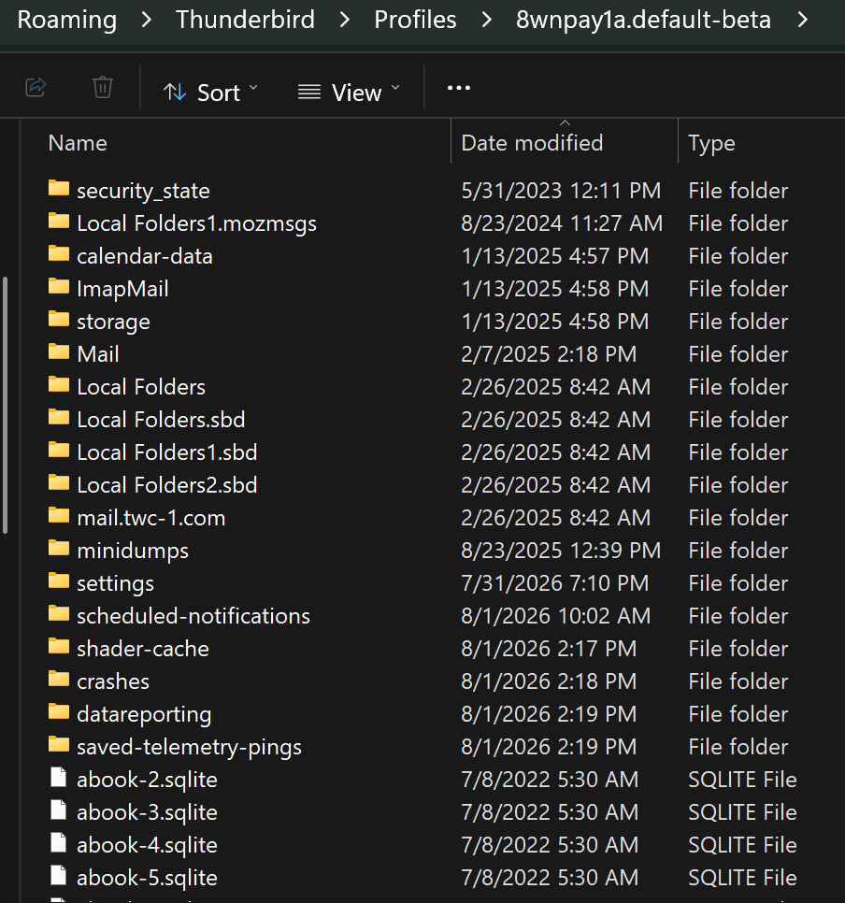Expand chevron after Roaming breadcrumb
The width and height of the screenshot is (845, 903).
click(x=147, y=21)
